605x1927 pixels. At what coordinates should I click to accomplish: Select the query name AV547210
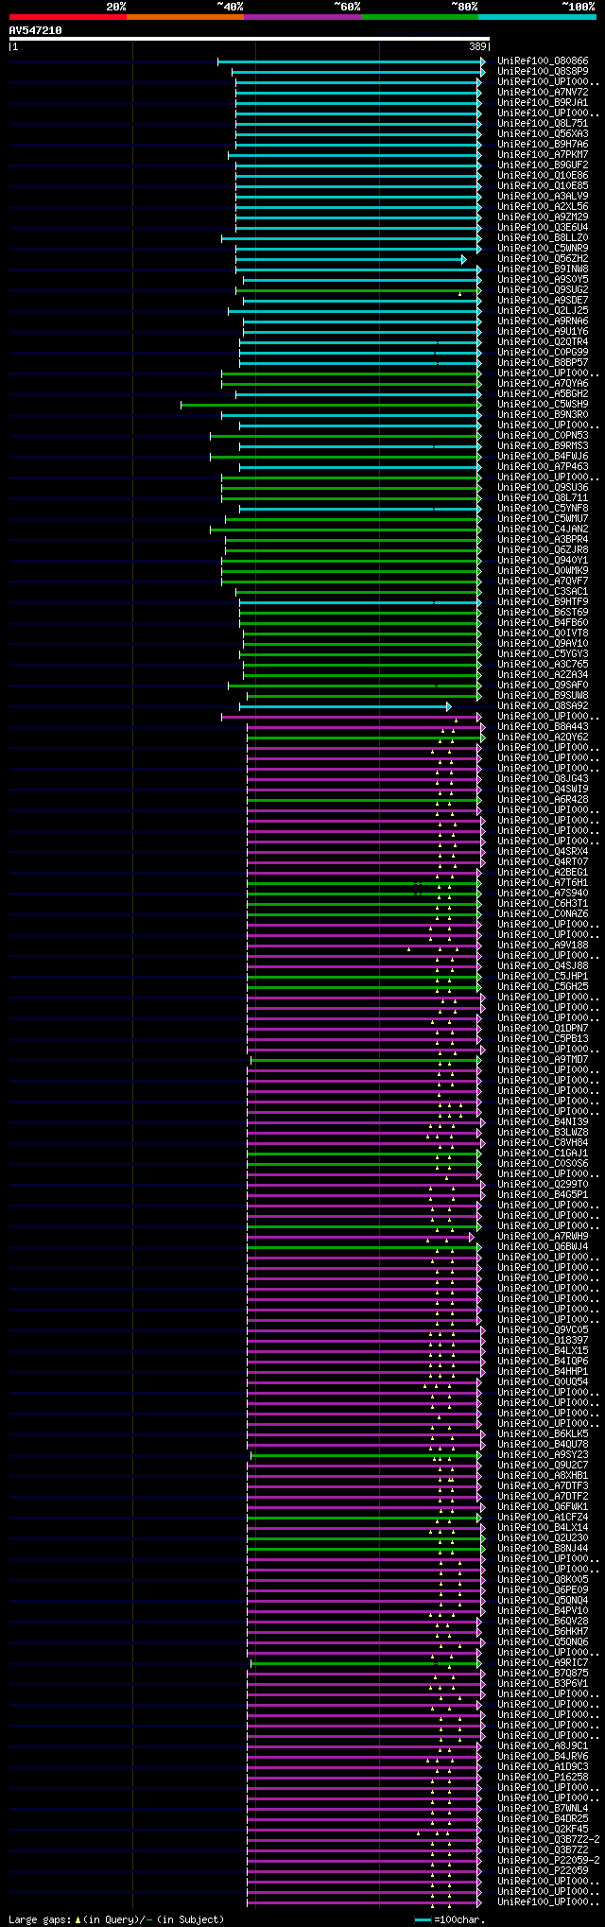(36, 30)
